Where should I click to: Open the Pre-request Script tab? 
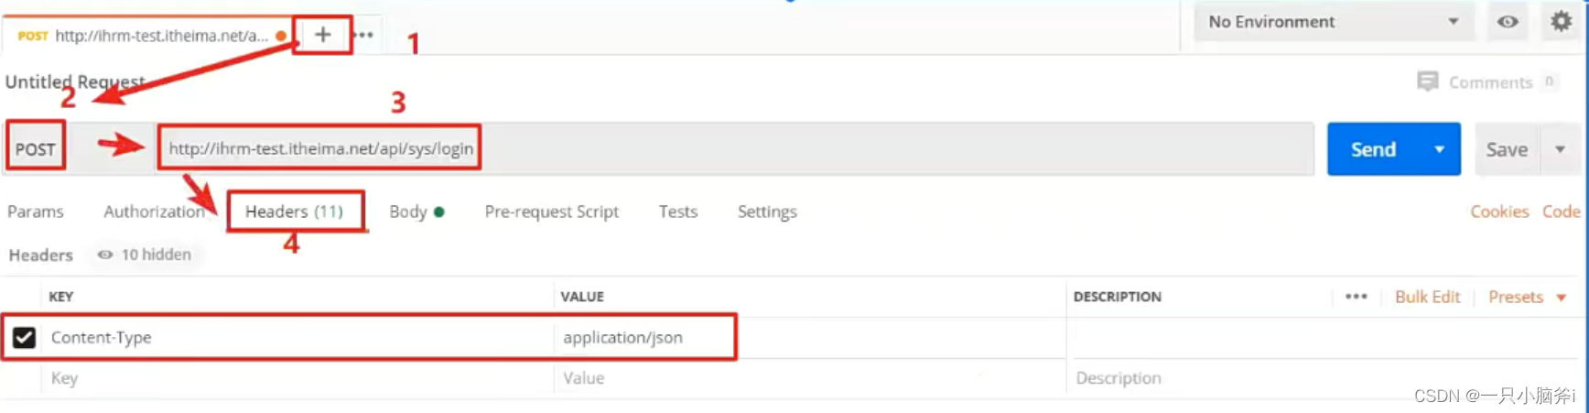point(552,212)
